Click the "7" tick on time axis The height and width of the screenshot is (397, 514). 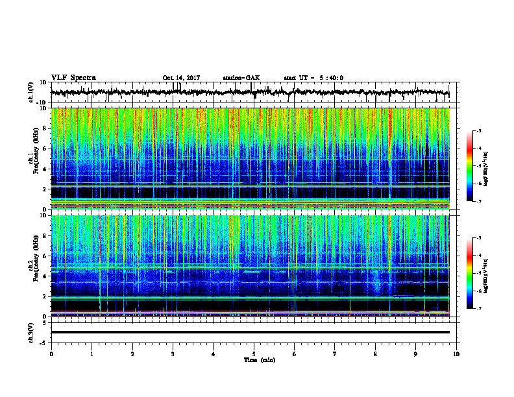pyautogui.click(x=335, y=354)
